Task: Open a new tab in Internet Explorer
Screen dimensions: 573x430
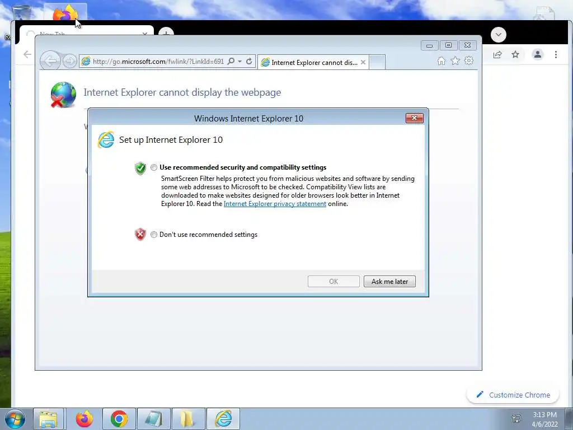Action: [x=377, y=63]
